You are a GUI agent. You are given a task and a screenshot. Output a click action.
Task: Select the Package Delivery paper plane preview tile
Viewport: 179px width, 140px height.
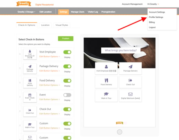pos(130,68)
